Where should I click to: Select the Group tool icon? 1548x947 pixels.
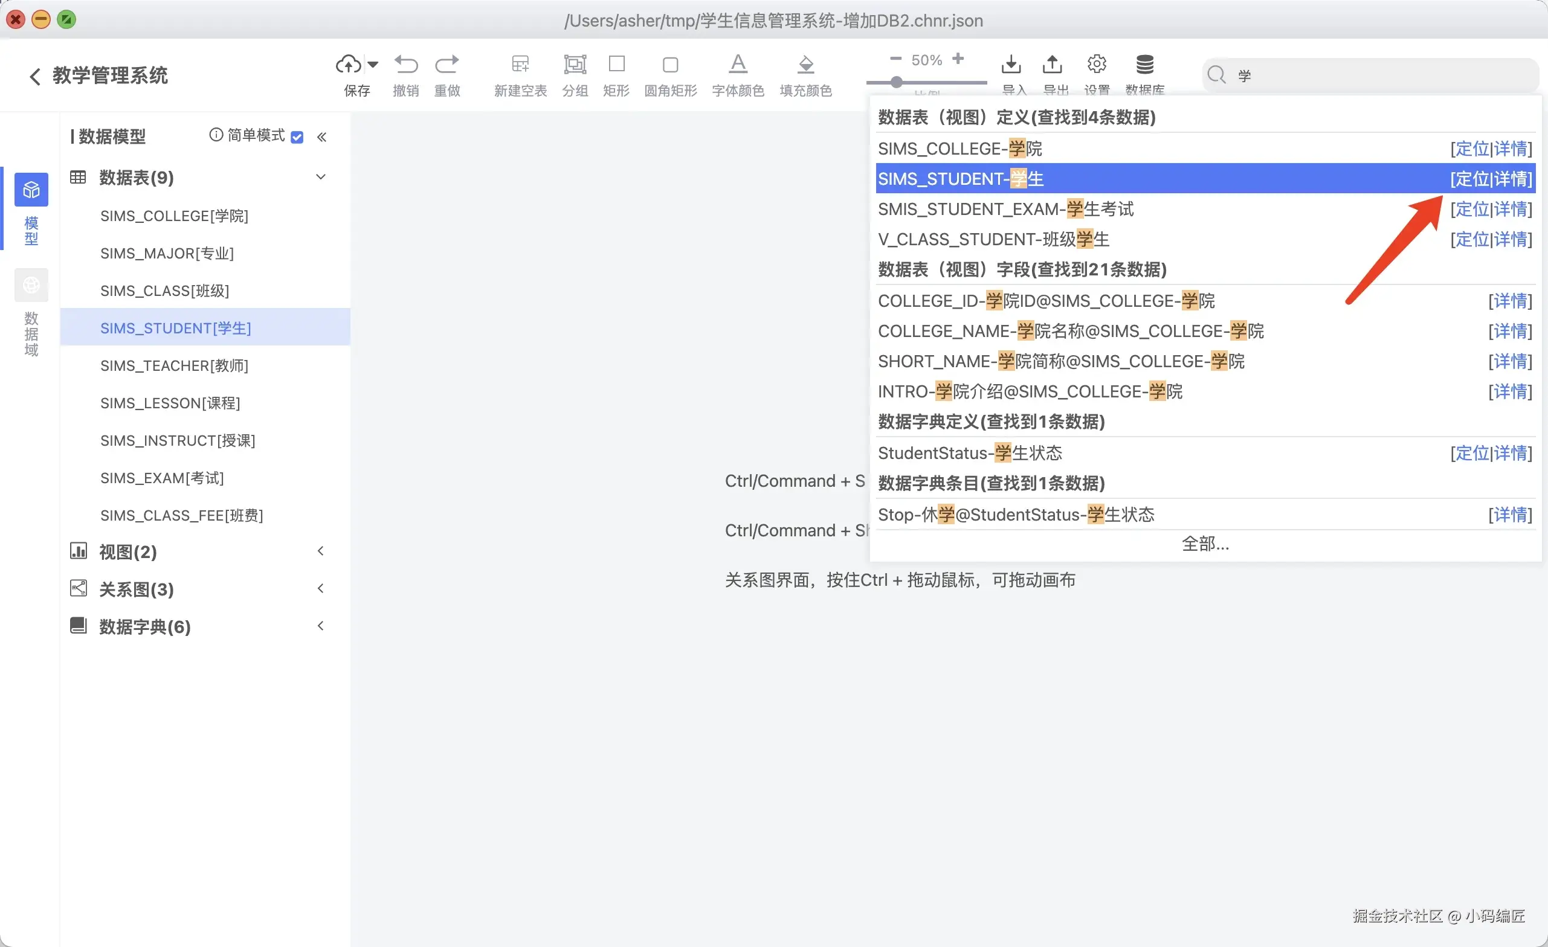[575, 64]
